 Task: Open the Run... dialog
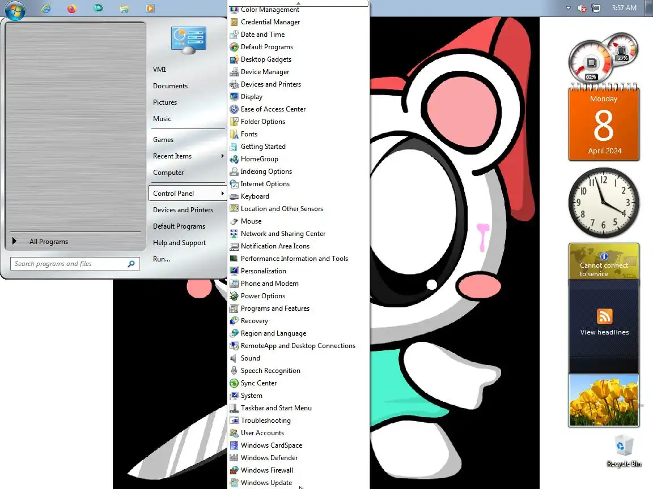click(162, 259)
